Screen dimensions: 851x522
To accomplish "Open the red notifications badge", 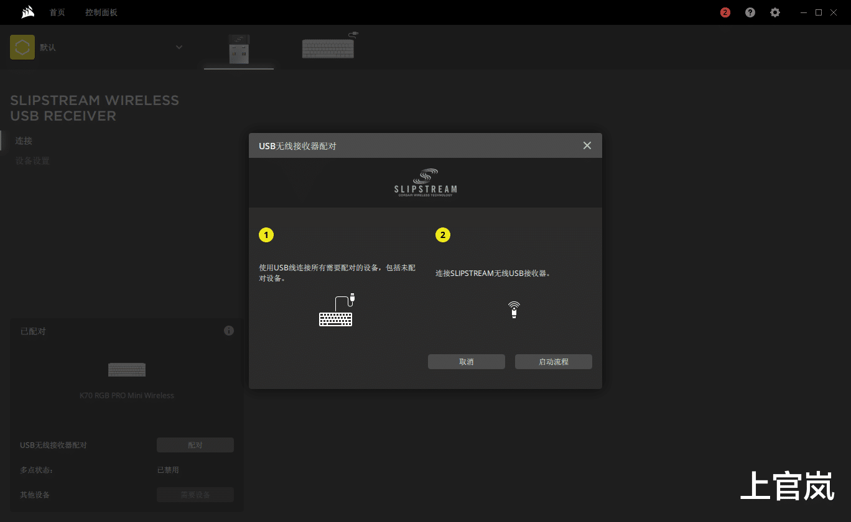I will [x=725, y=12].
